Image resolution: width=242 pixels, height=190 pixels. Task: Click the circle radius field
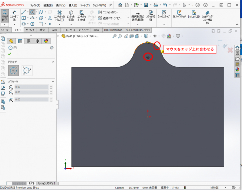(x=32, y=99)
